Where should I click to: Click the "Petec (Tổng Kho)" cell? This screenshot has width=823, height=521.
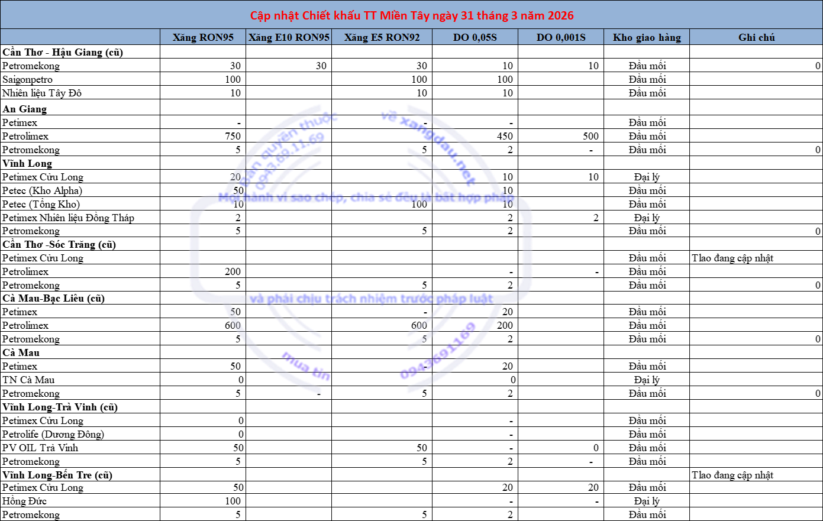pyautogui.click(x=41, y=204)
